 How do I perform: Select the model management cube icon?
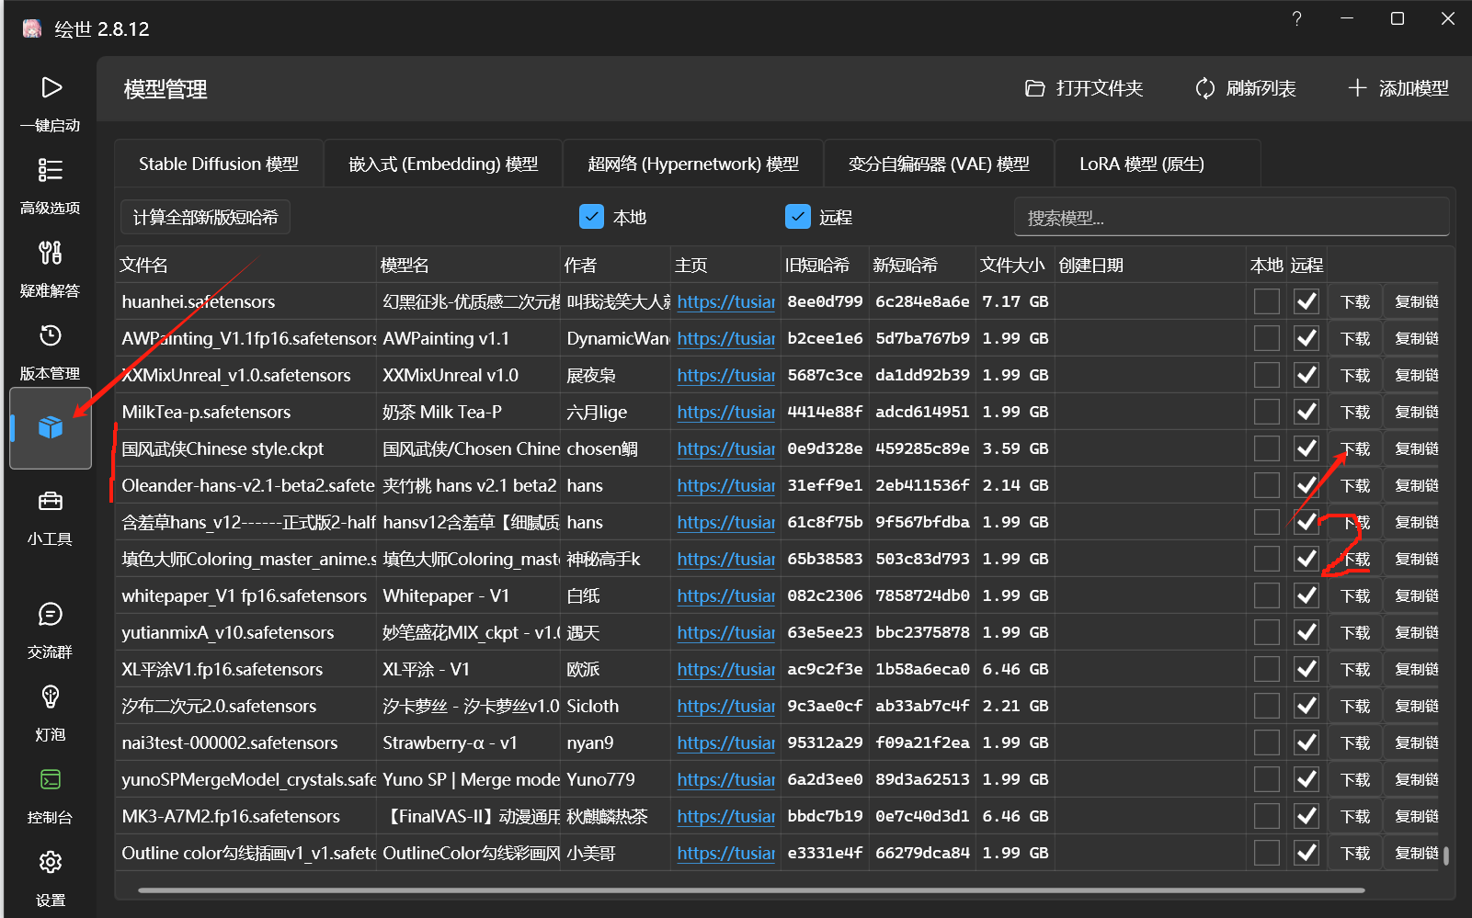(x=51, y=427)
